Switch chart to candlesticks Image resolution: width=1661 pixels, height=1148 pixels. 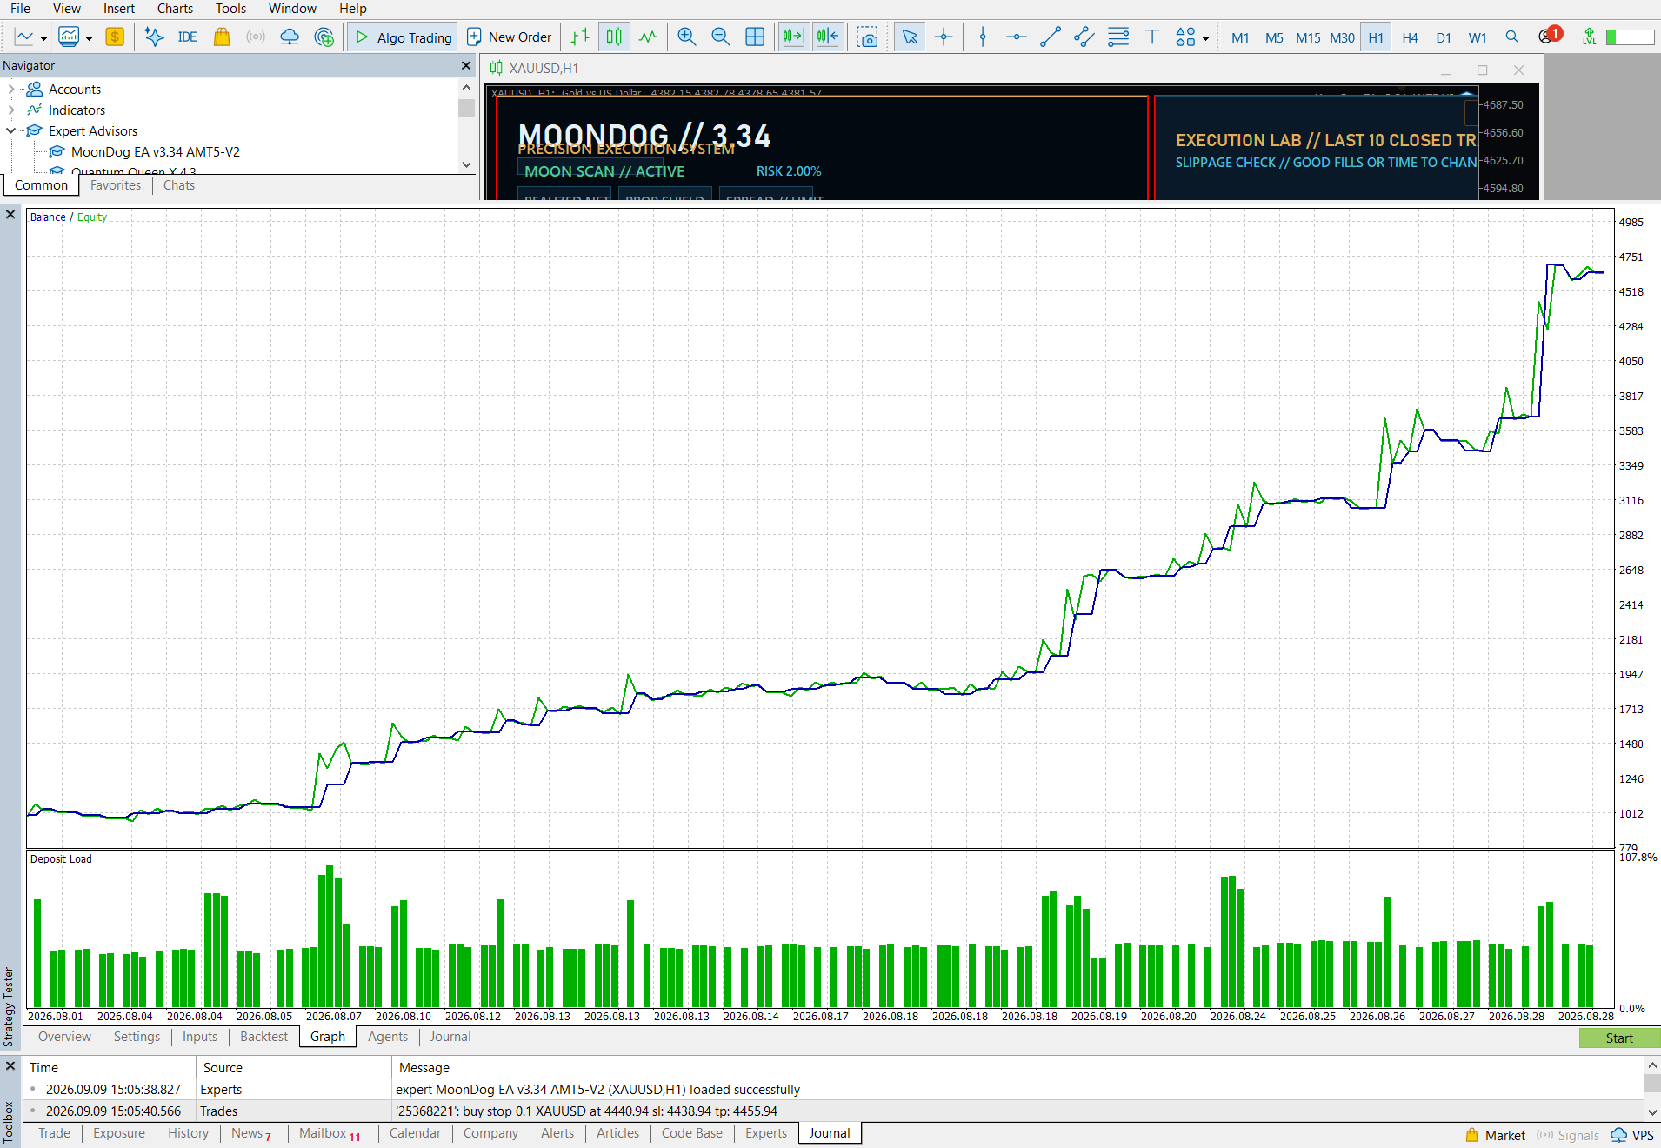(614, 37)
